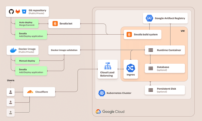The height and width of the screenshot is (121, 202).
Task: Click the Docker whale icon
Action: pos(13,50)
